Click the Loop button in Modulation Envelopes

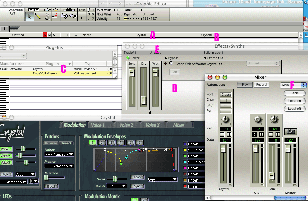tap(137, 177)
